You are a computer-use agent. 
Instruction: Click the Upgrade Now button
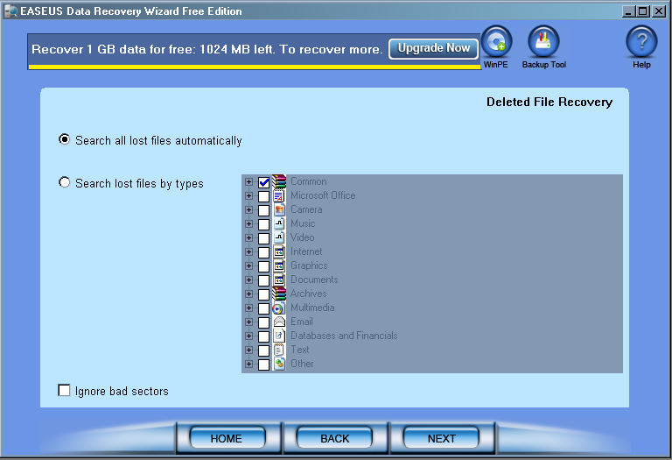[433, 48]
